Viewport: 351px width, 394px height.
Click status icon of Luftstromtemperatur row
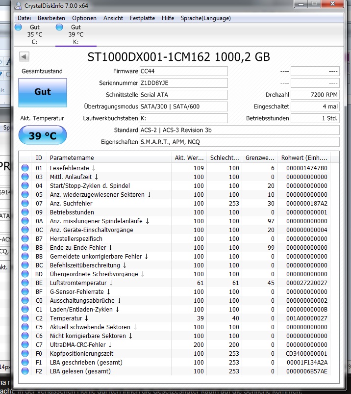[25, 283]
